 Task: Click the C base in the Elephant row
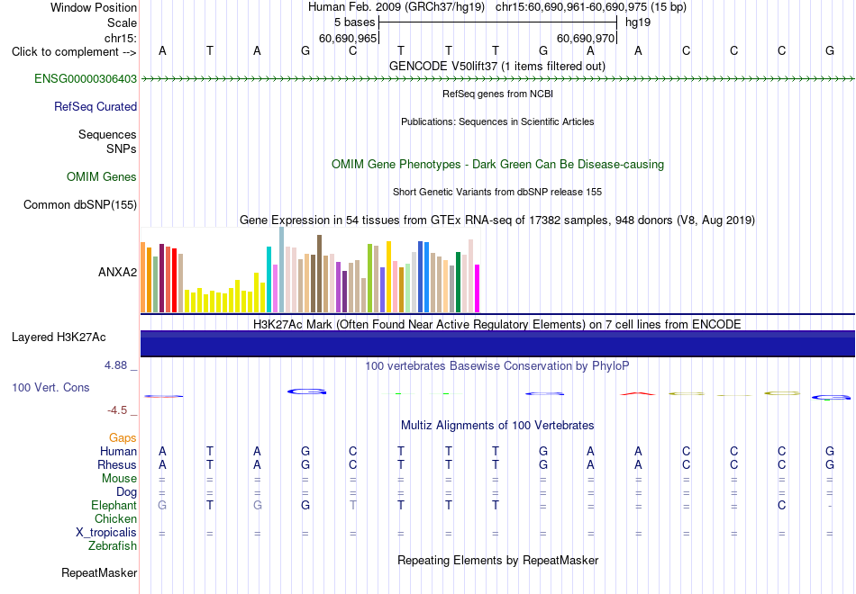point(782,506)
